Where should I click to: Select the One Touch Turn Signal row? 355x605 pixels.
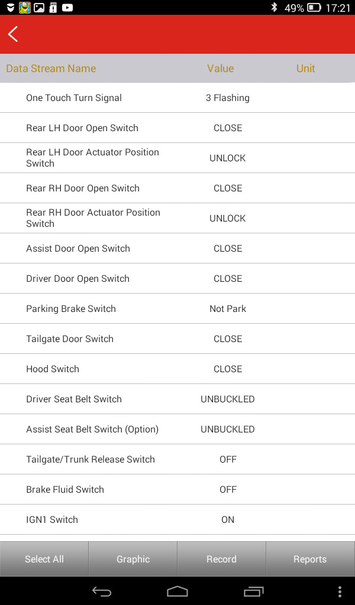[x=177, y=98]
